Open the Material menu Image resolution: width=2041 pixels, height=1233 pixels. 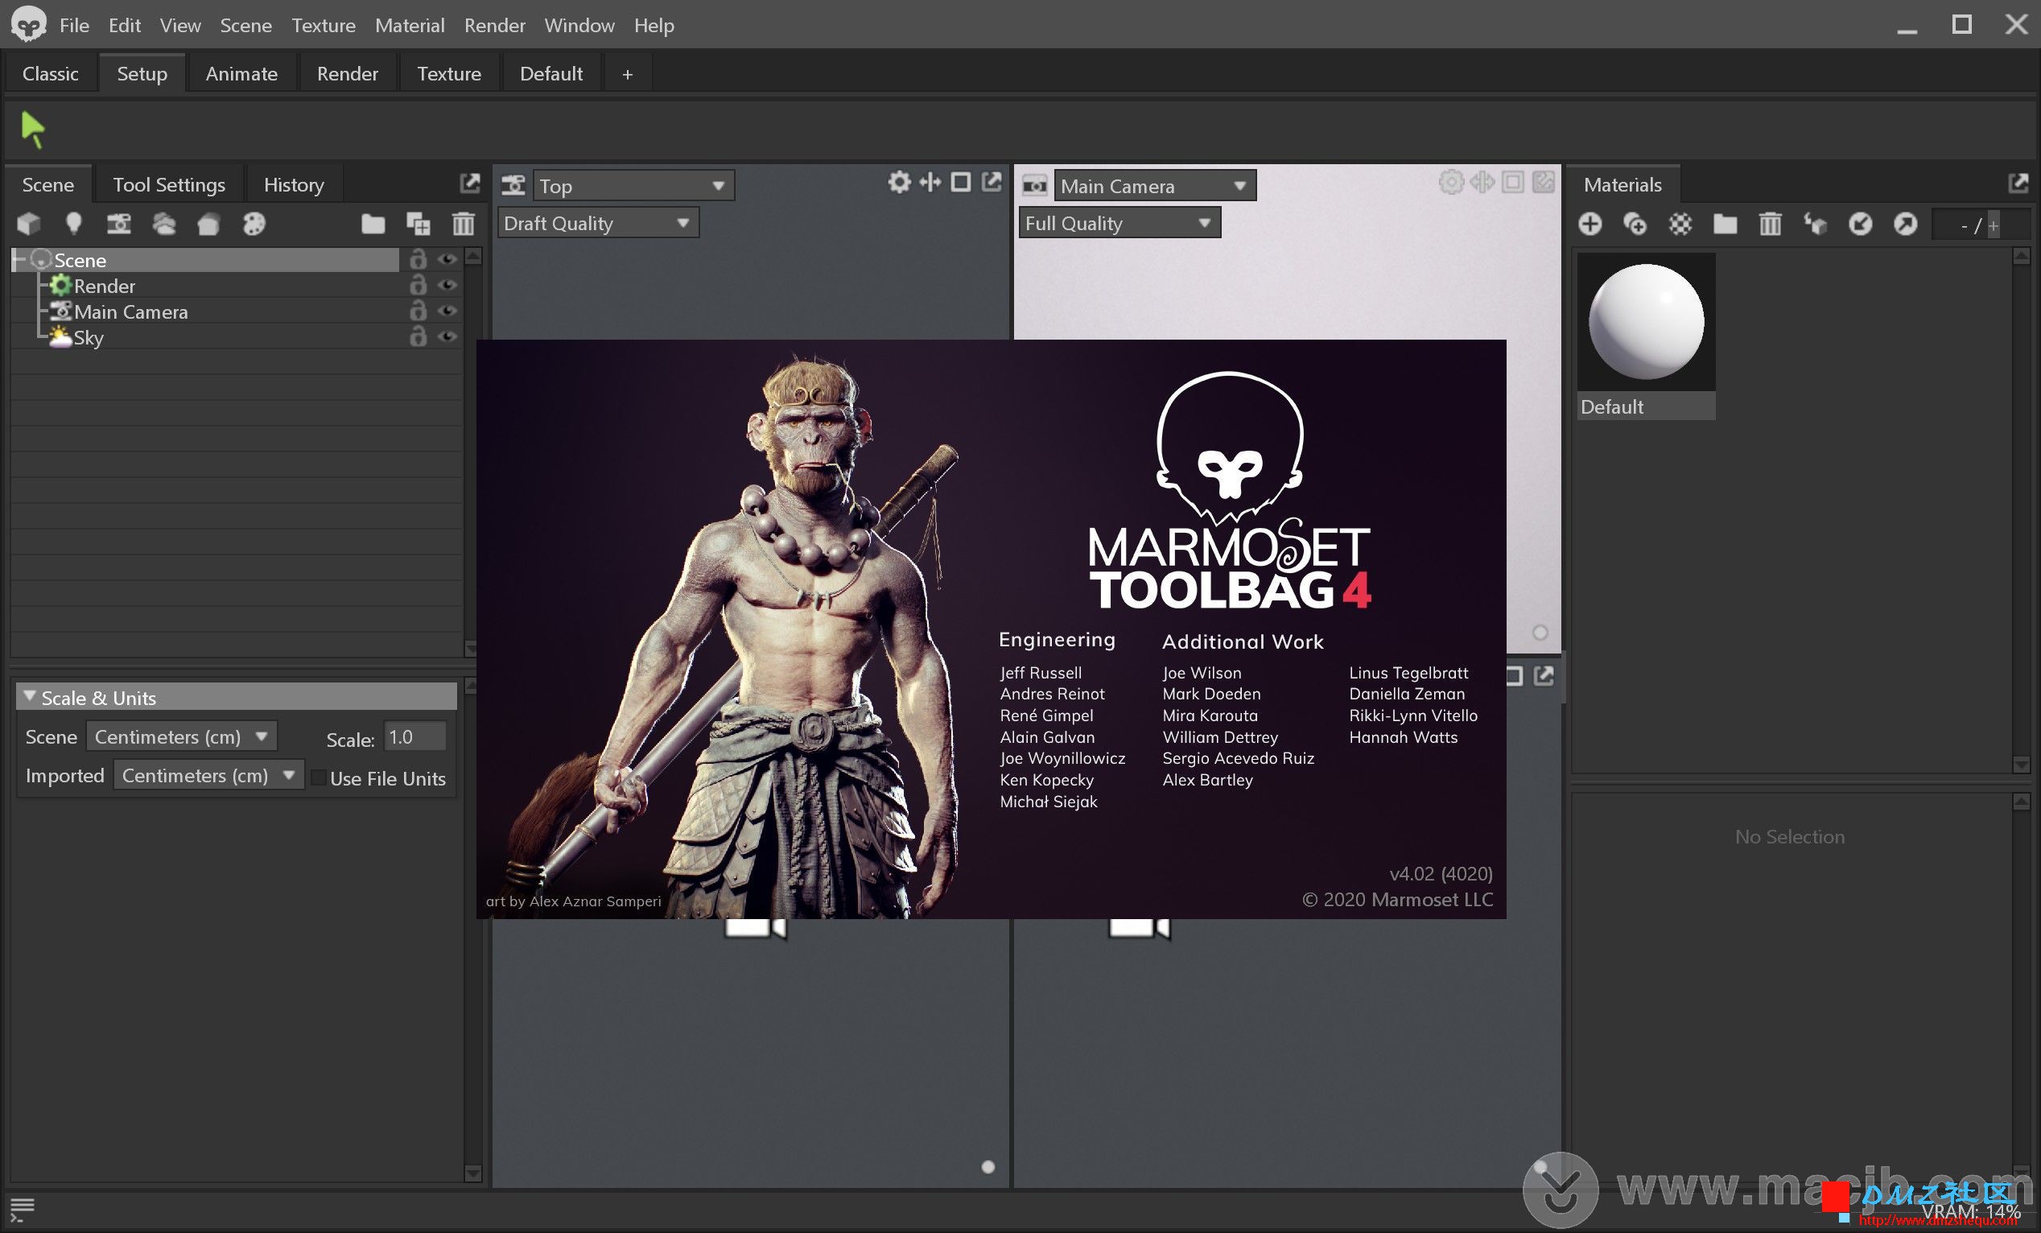pos(409,26)
